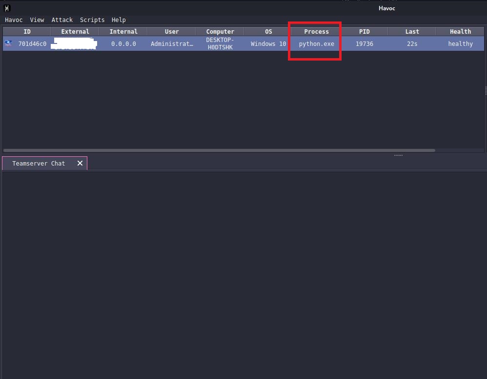Click the Windows agent icon beside 701d46c0
Image resolution: width=487 pixels, height=379 pixels.
pos(8,43)
